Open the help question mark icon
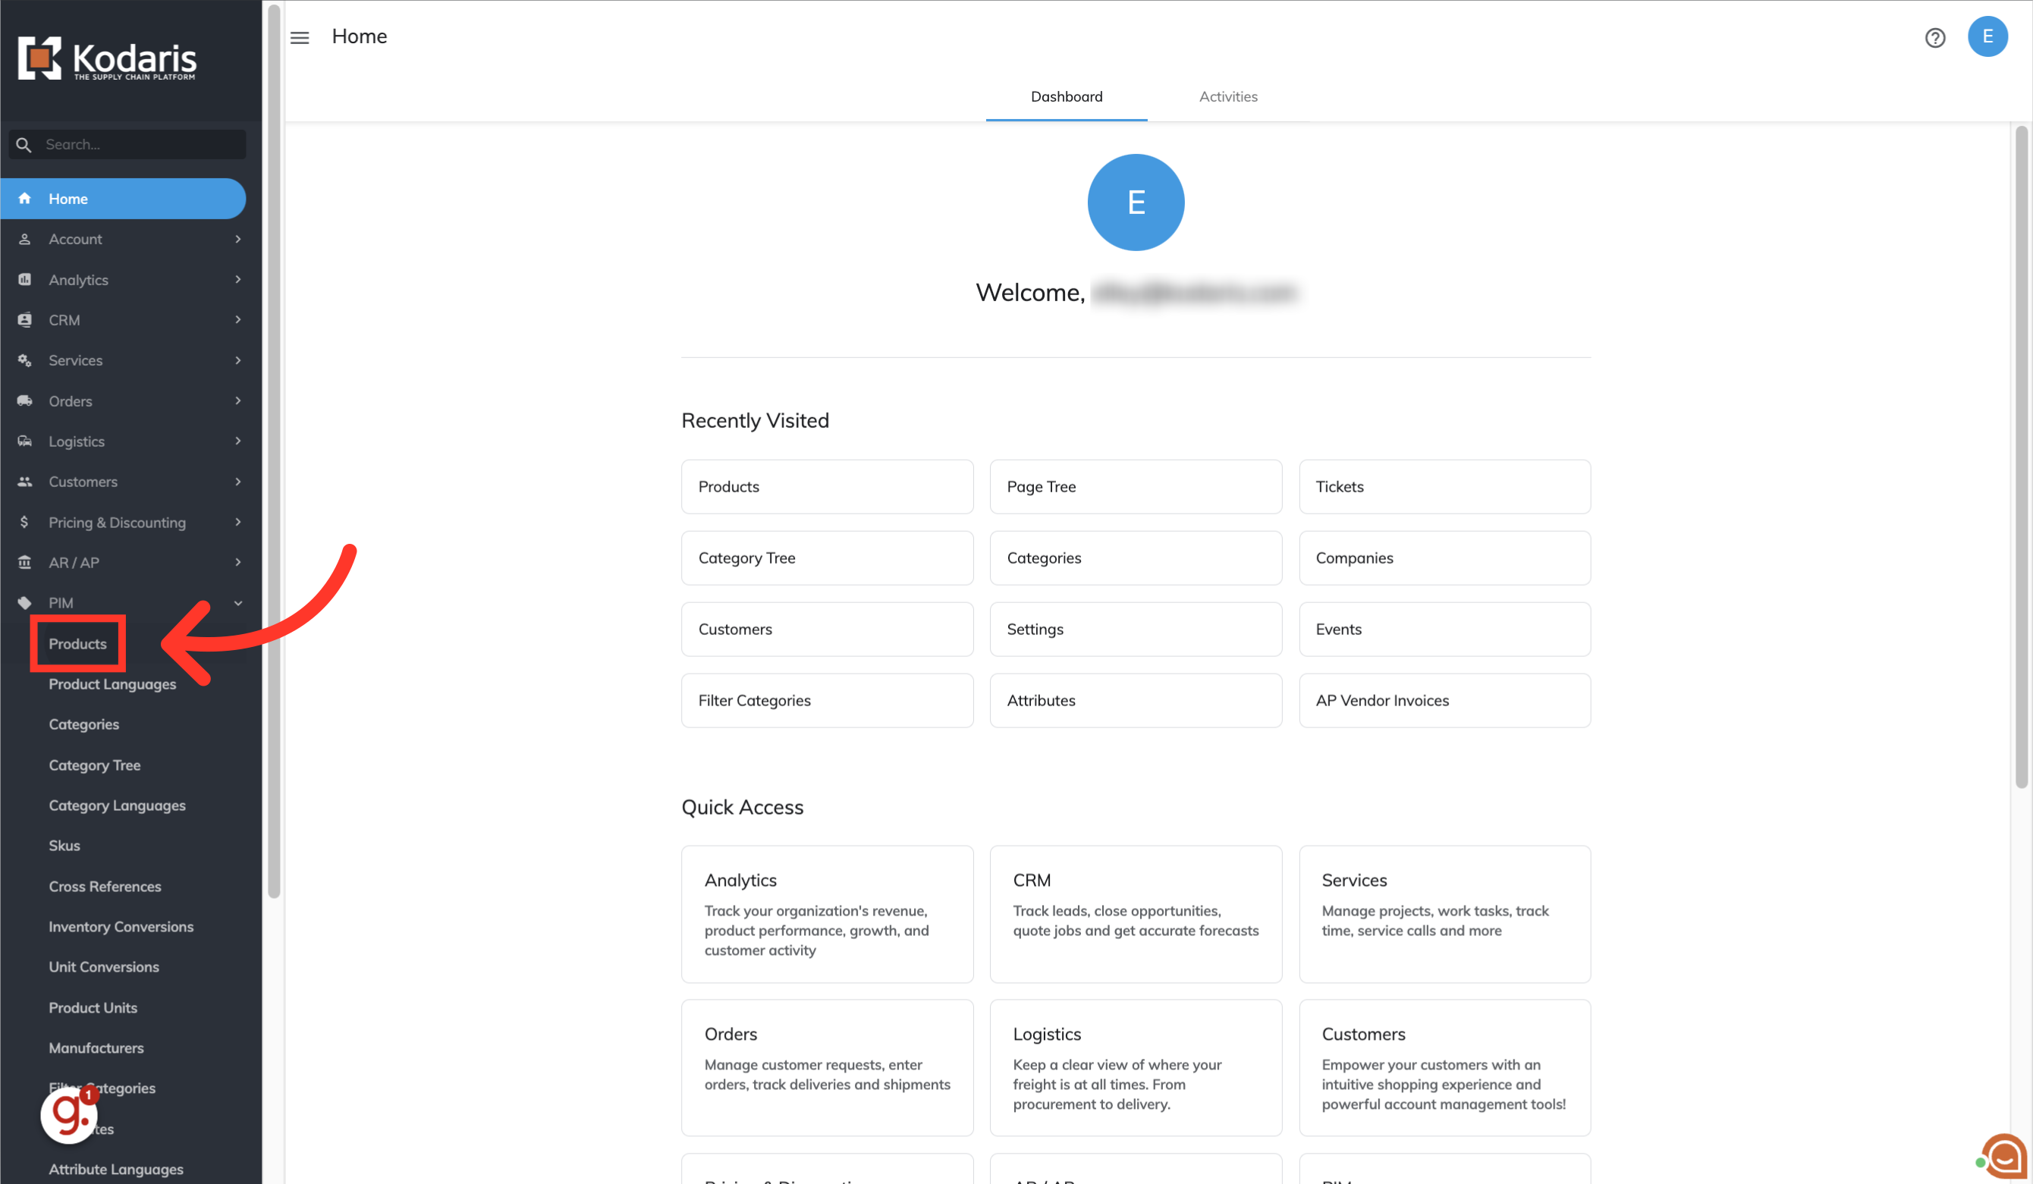Viewport: 2033px width, 1184px height. point(1934,38)
